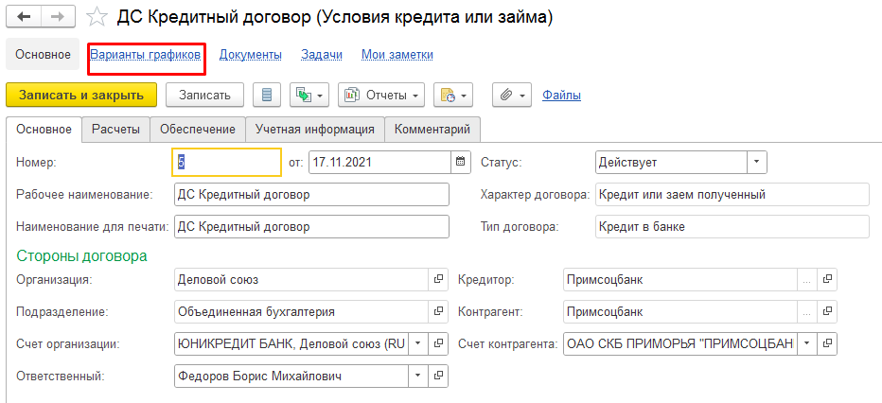Expand the Ответственный dropdown list
Screen dimensions: 882x403
417,376
